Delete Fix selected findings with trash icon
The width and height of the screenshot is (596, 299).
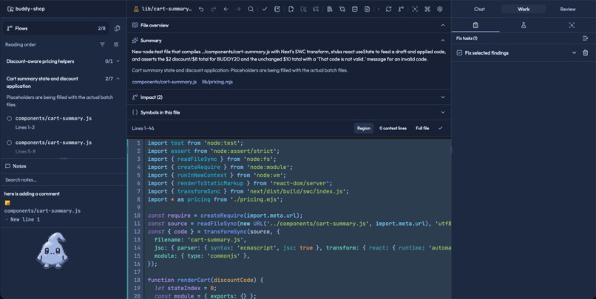pyautogui.click(x=586, y=52)
